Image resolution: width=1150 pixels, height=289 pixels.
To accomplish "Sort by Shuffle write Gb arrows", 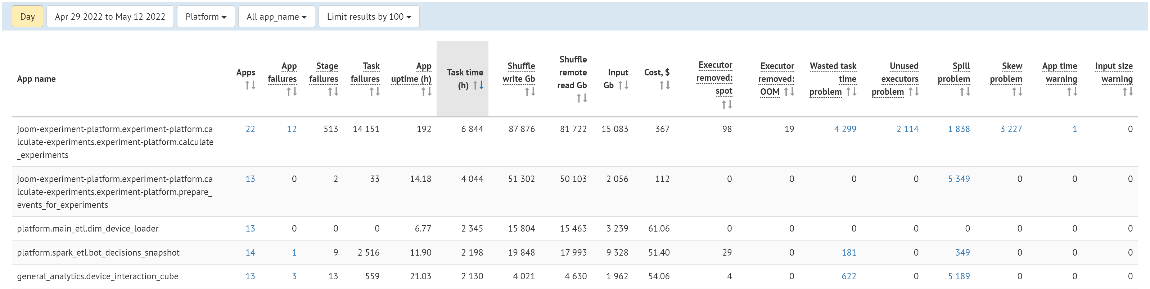I will point(530,92).
